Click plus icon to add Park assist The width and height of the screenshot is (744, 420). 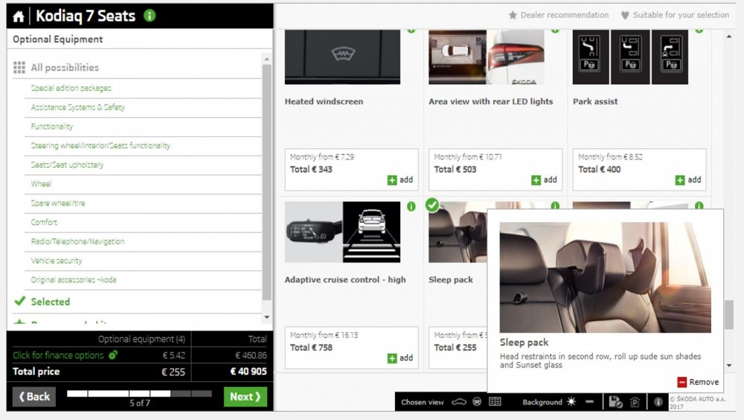click(680, 180)
